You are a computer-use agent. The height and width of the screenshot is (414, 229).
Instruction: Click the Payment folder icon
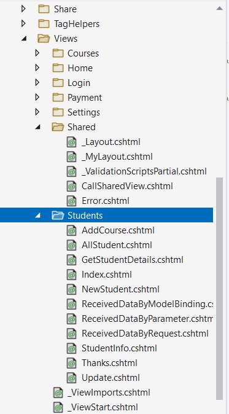coord(58,98)
